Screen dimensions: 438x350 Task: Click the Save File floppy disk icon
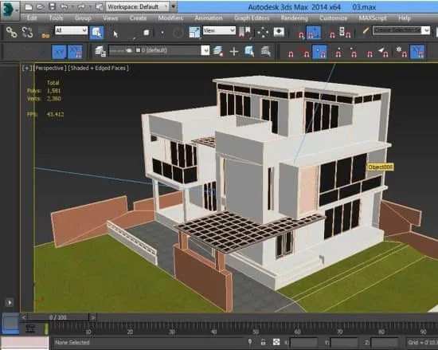point(53,6)
